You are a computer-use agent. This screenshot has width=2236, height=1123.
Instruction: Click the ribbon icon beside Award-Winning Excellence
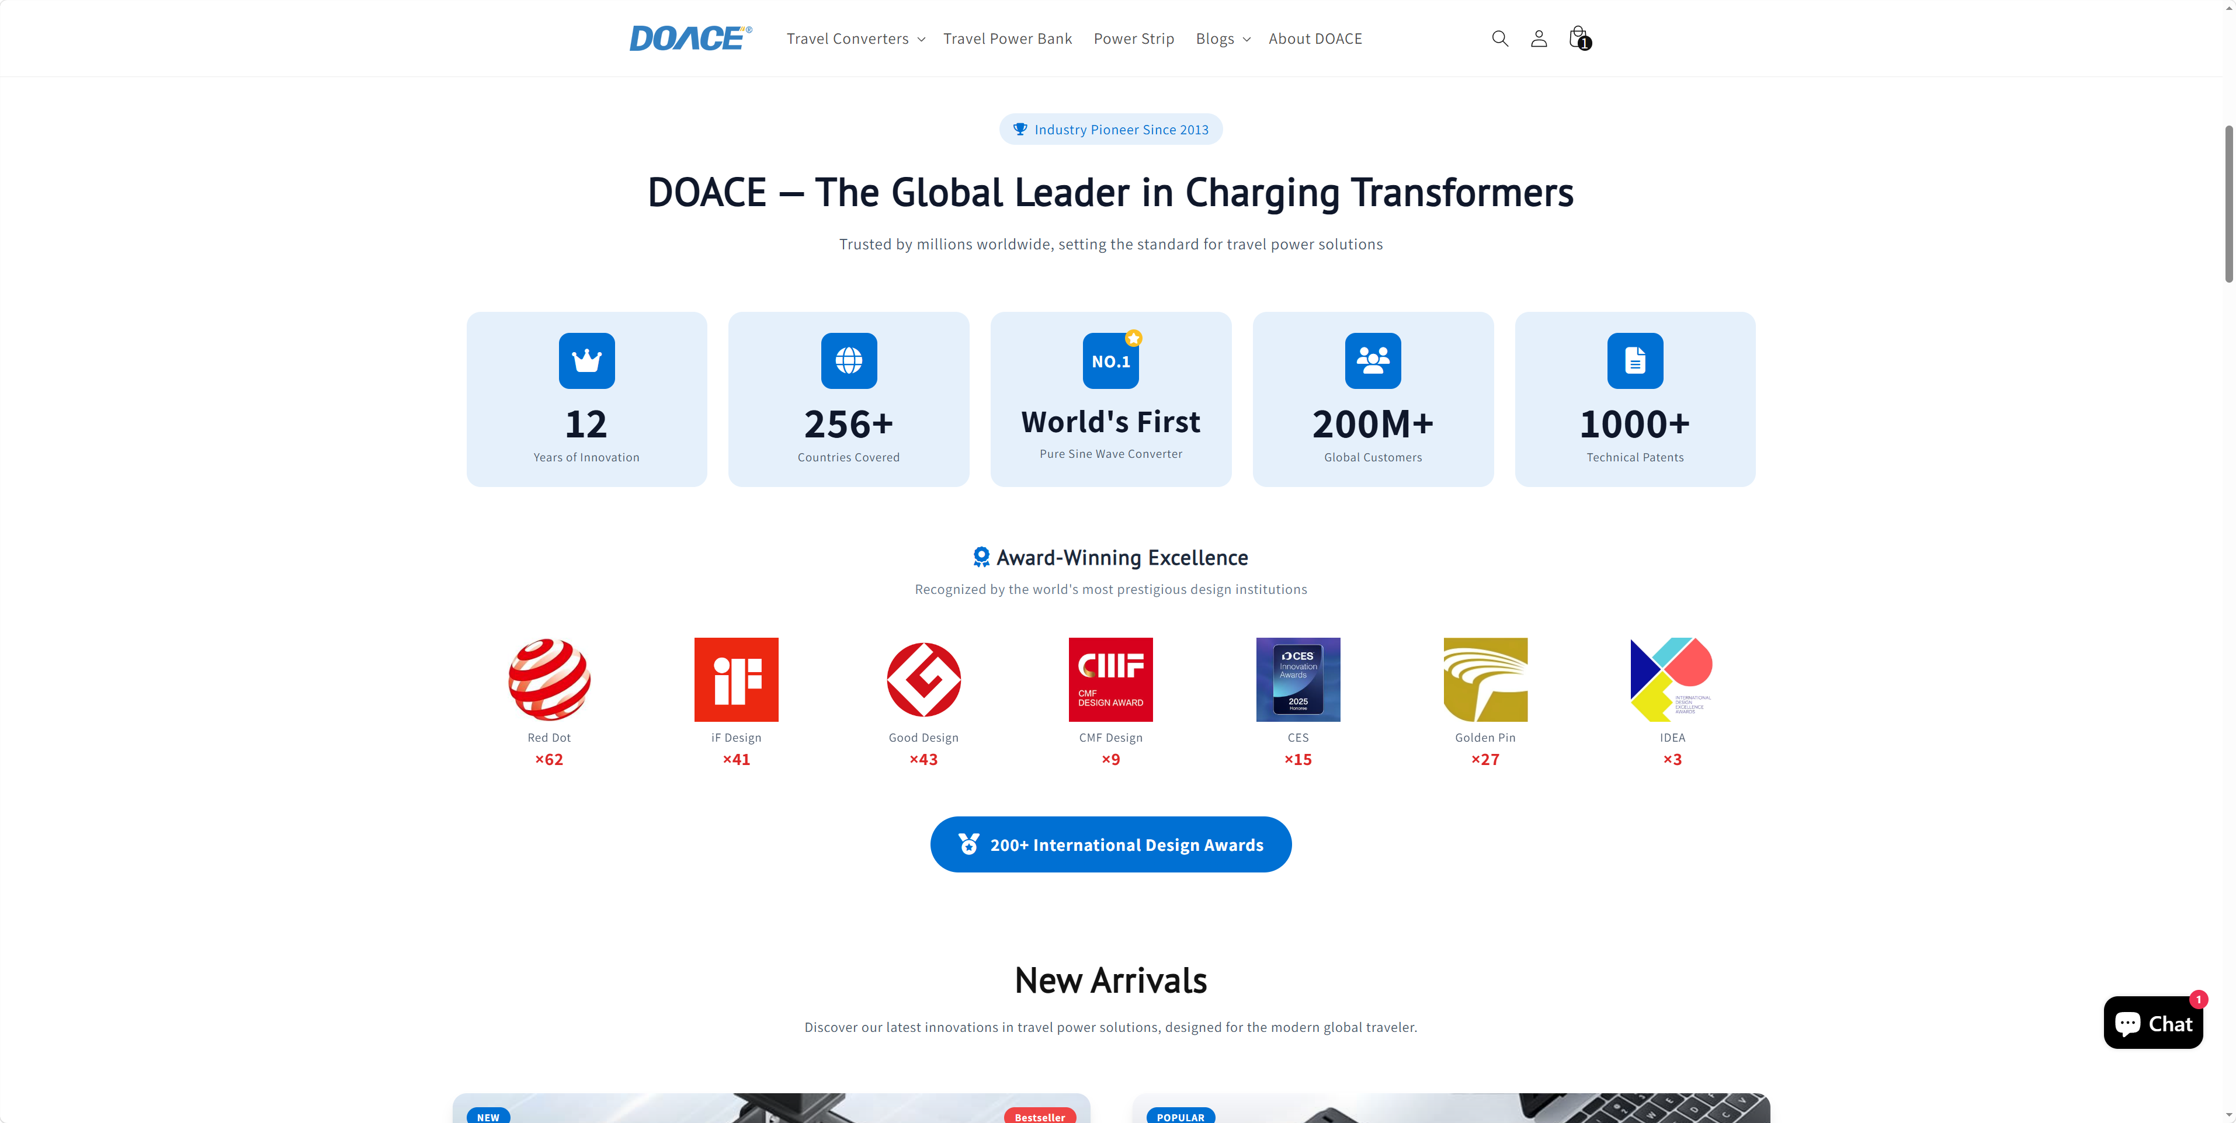pyautogui.click(x=981, y=557)
